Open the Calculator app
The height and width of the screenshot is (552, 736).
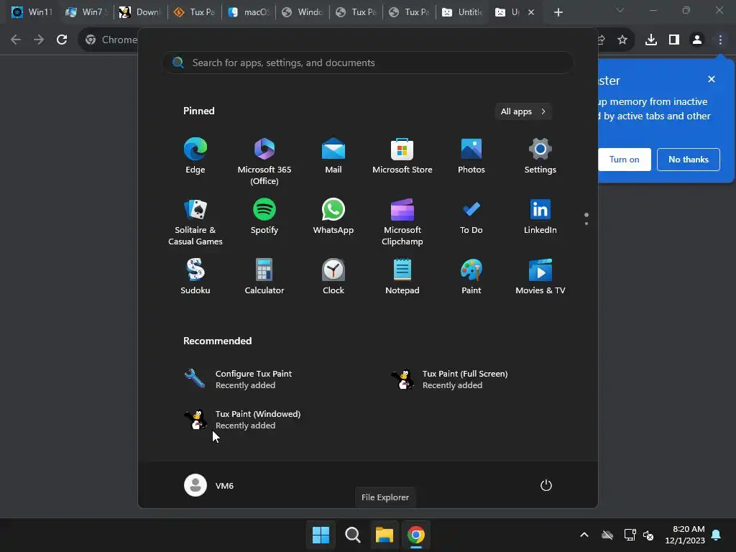(264, 277)
